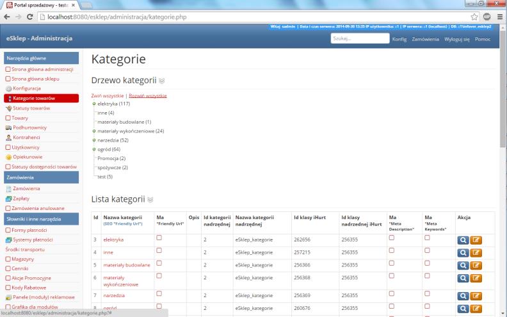
Task: Reload the page with the refresh icon
Action: tap(29, 17)
